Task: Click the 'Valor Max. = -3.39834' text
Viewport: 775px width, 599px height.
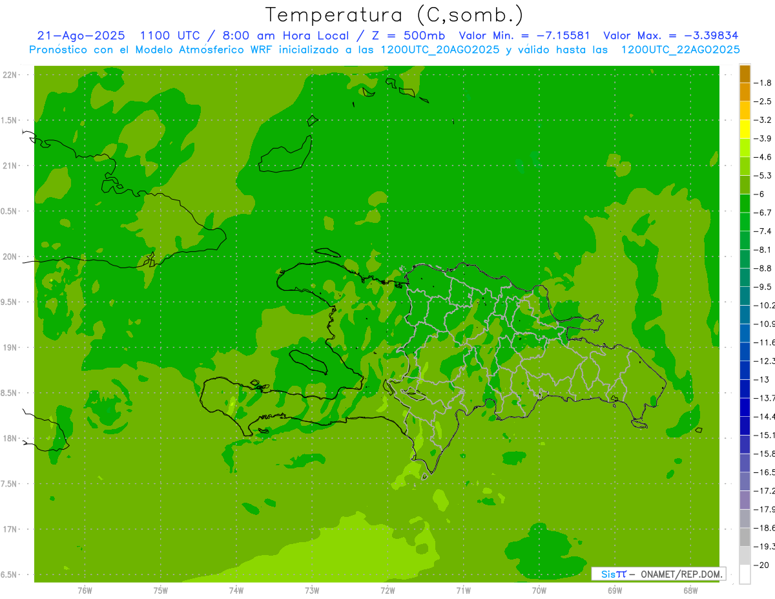Action: (671, 36)
